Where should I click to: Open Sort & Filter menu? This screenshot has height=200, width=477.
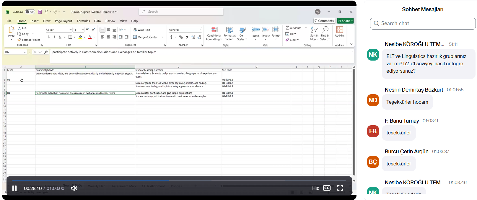[314, 34]
